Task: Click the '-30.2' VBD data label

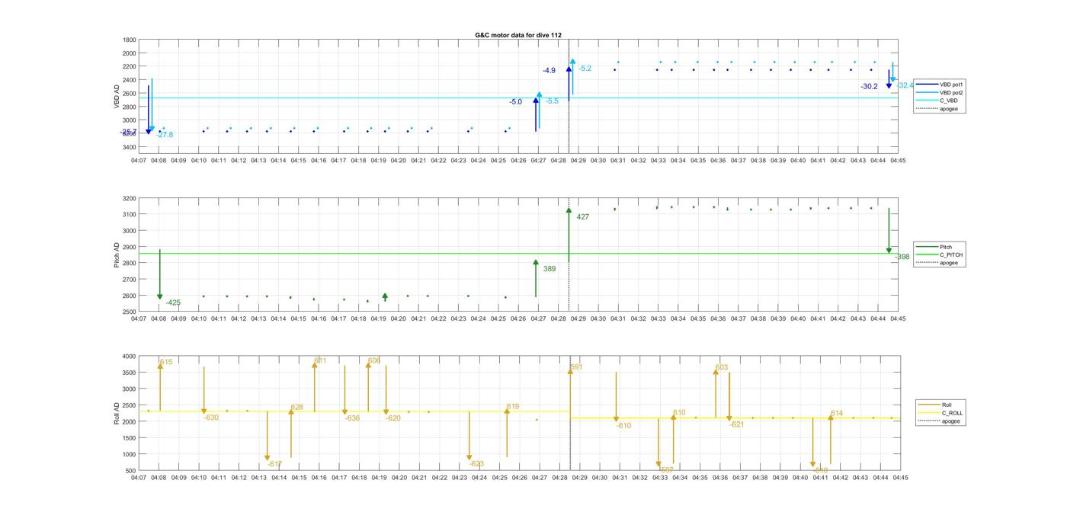Action: click(869, 87)
